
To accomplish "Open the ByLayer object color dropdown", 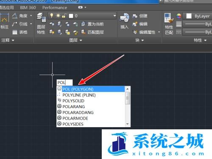I will coord(198,16).
